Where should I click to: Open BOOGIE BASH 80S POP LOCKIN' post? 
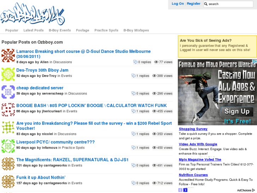coord(92,106)
